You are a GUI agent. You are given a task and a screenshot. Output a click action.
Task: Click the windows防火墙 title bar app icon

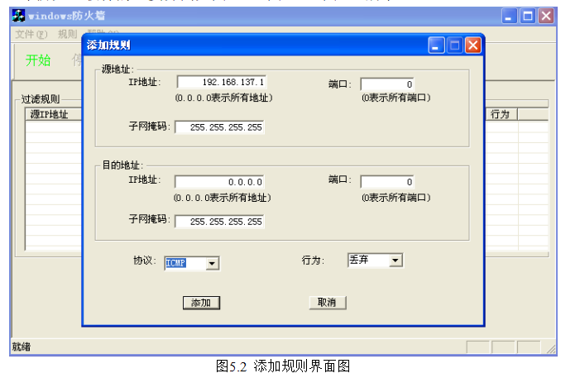[18, 16]
